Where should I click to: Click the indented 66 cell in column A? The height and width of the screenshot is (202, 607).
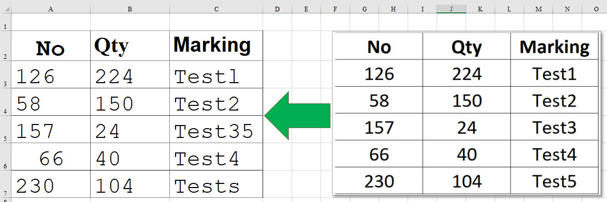[51, 157]
